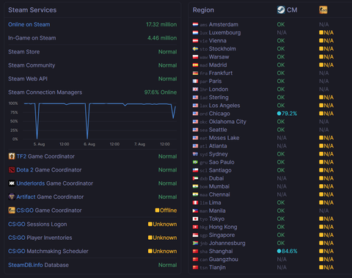352x278 pixels.
Task: Select the Guangzhou region name
Action: point(224,259)
